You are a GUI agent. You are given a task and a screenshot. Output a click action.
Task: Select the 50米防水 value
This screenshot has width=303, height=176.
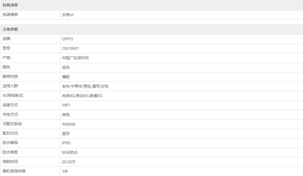[70, 152]
